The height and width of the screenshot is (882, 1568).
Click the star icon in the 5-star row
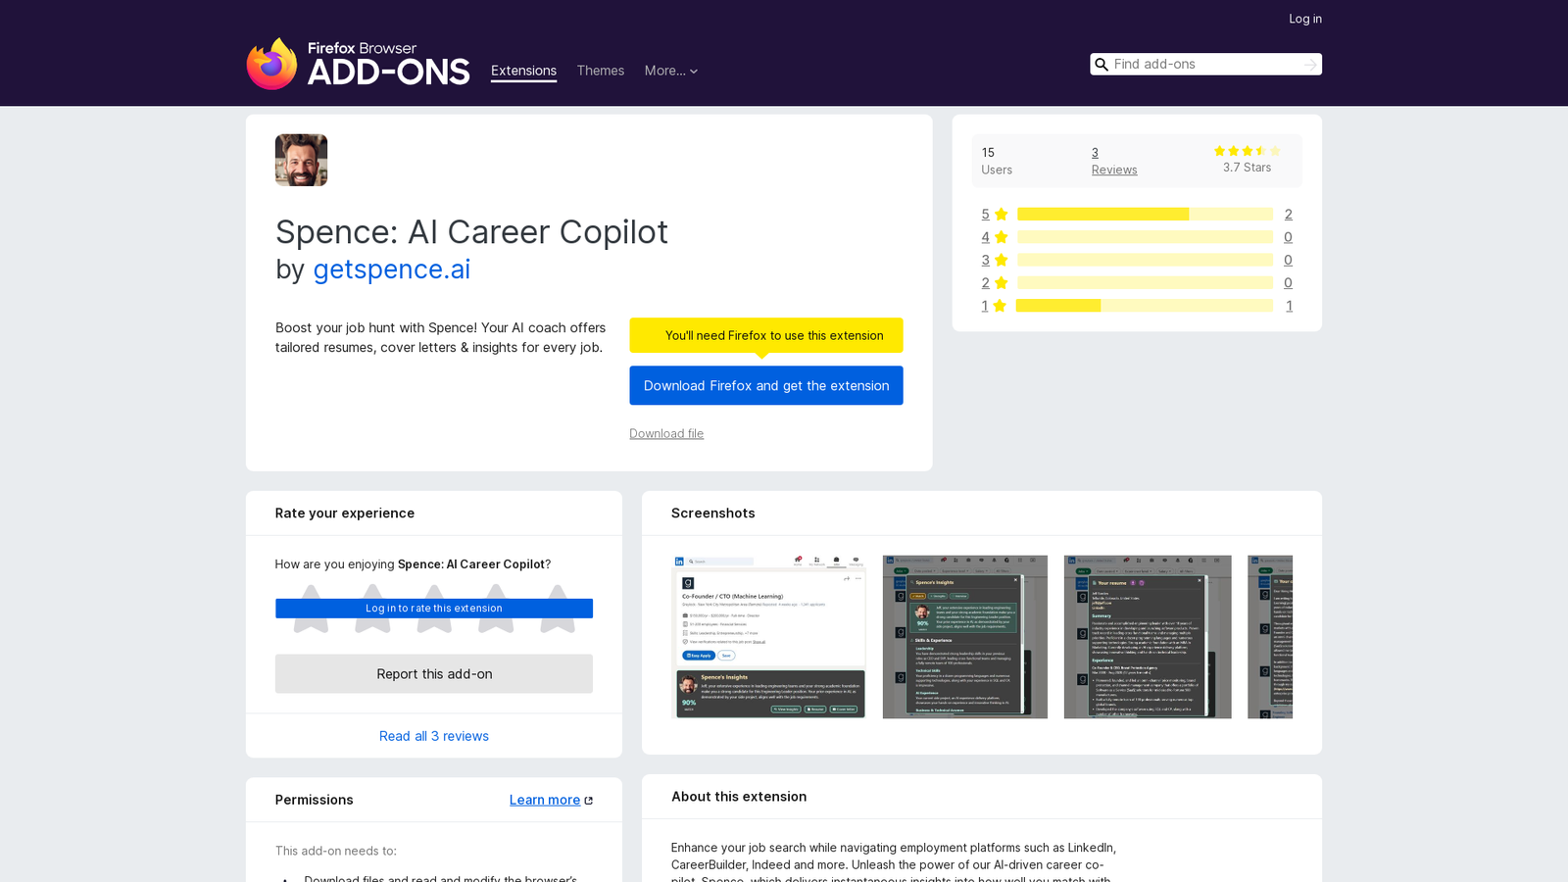tap(1001, 215)
